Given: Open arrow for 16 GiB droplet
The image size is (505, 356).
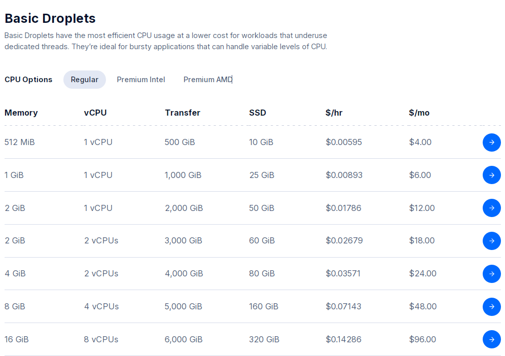Looking at the screenshot, I should click(x=491, y=339).
